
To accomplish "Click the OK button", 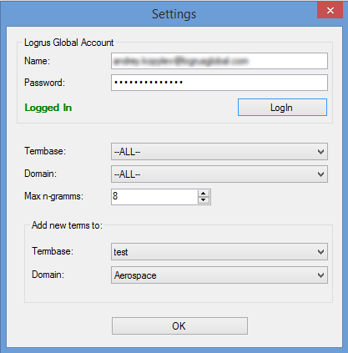I will click(179, 326).
